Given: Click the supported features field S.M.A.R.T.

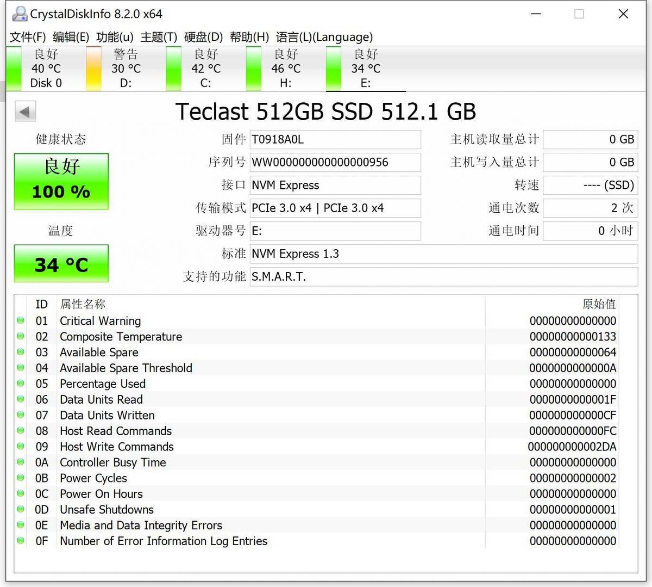Looking at the screenshot, I should coord(444,276).
